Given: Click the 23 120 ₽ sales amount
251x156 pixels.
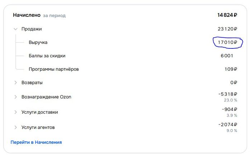Looking at the screenshot, I should 227,29.
